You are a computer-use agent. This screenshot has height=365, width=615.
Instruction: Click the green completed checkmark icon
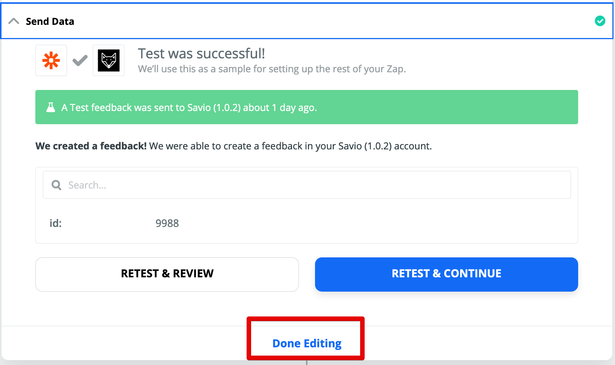pyautogui.click(x=600, y=21)
